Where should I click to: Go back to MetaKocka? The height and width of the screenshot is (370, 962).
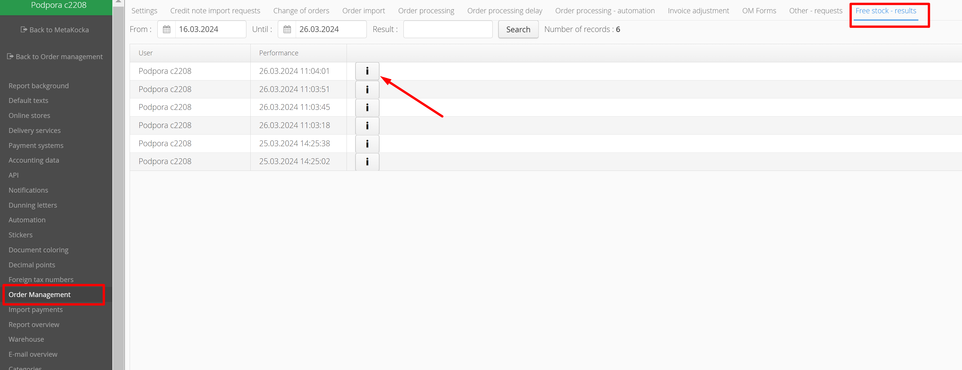[55, 30]
